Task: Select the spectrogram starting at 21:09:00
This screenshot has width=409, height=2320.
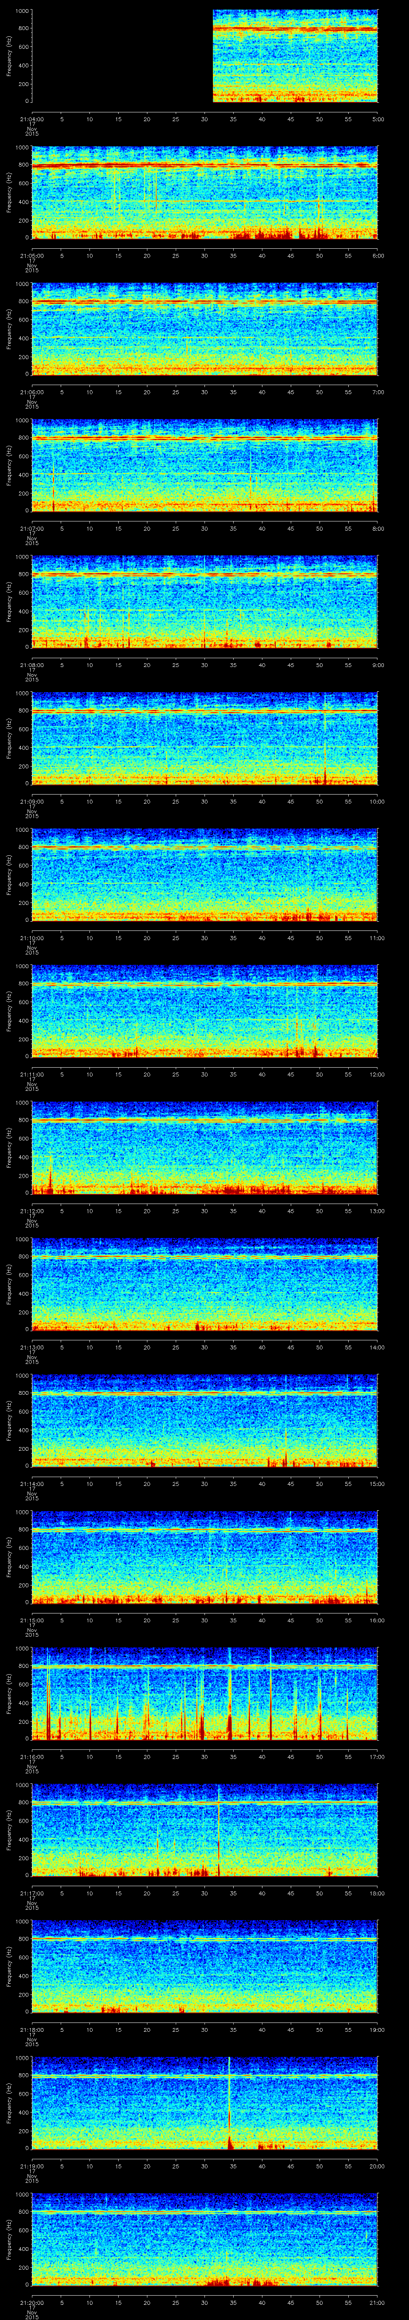Action: tap(204, 739)
